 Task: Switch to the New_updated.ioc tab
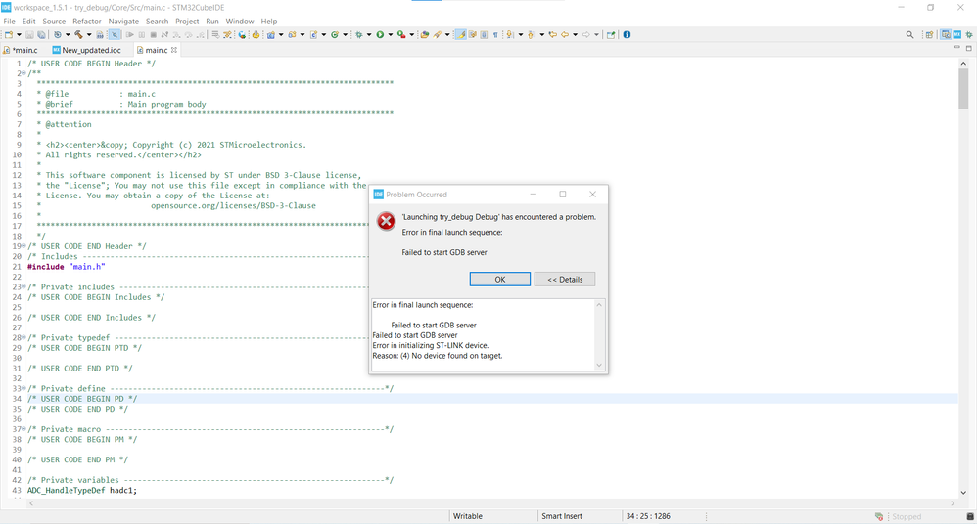tap(87, 50)
